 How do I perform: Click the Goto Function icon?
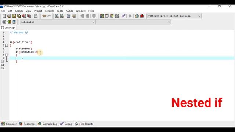point(69,16)
